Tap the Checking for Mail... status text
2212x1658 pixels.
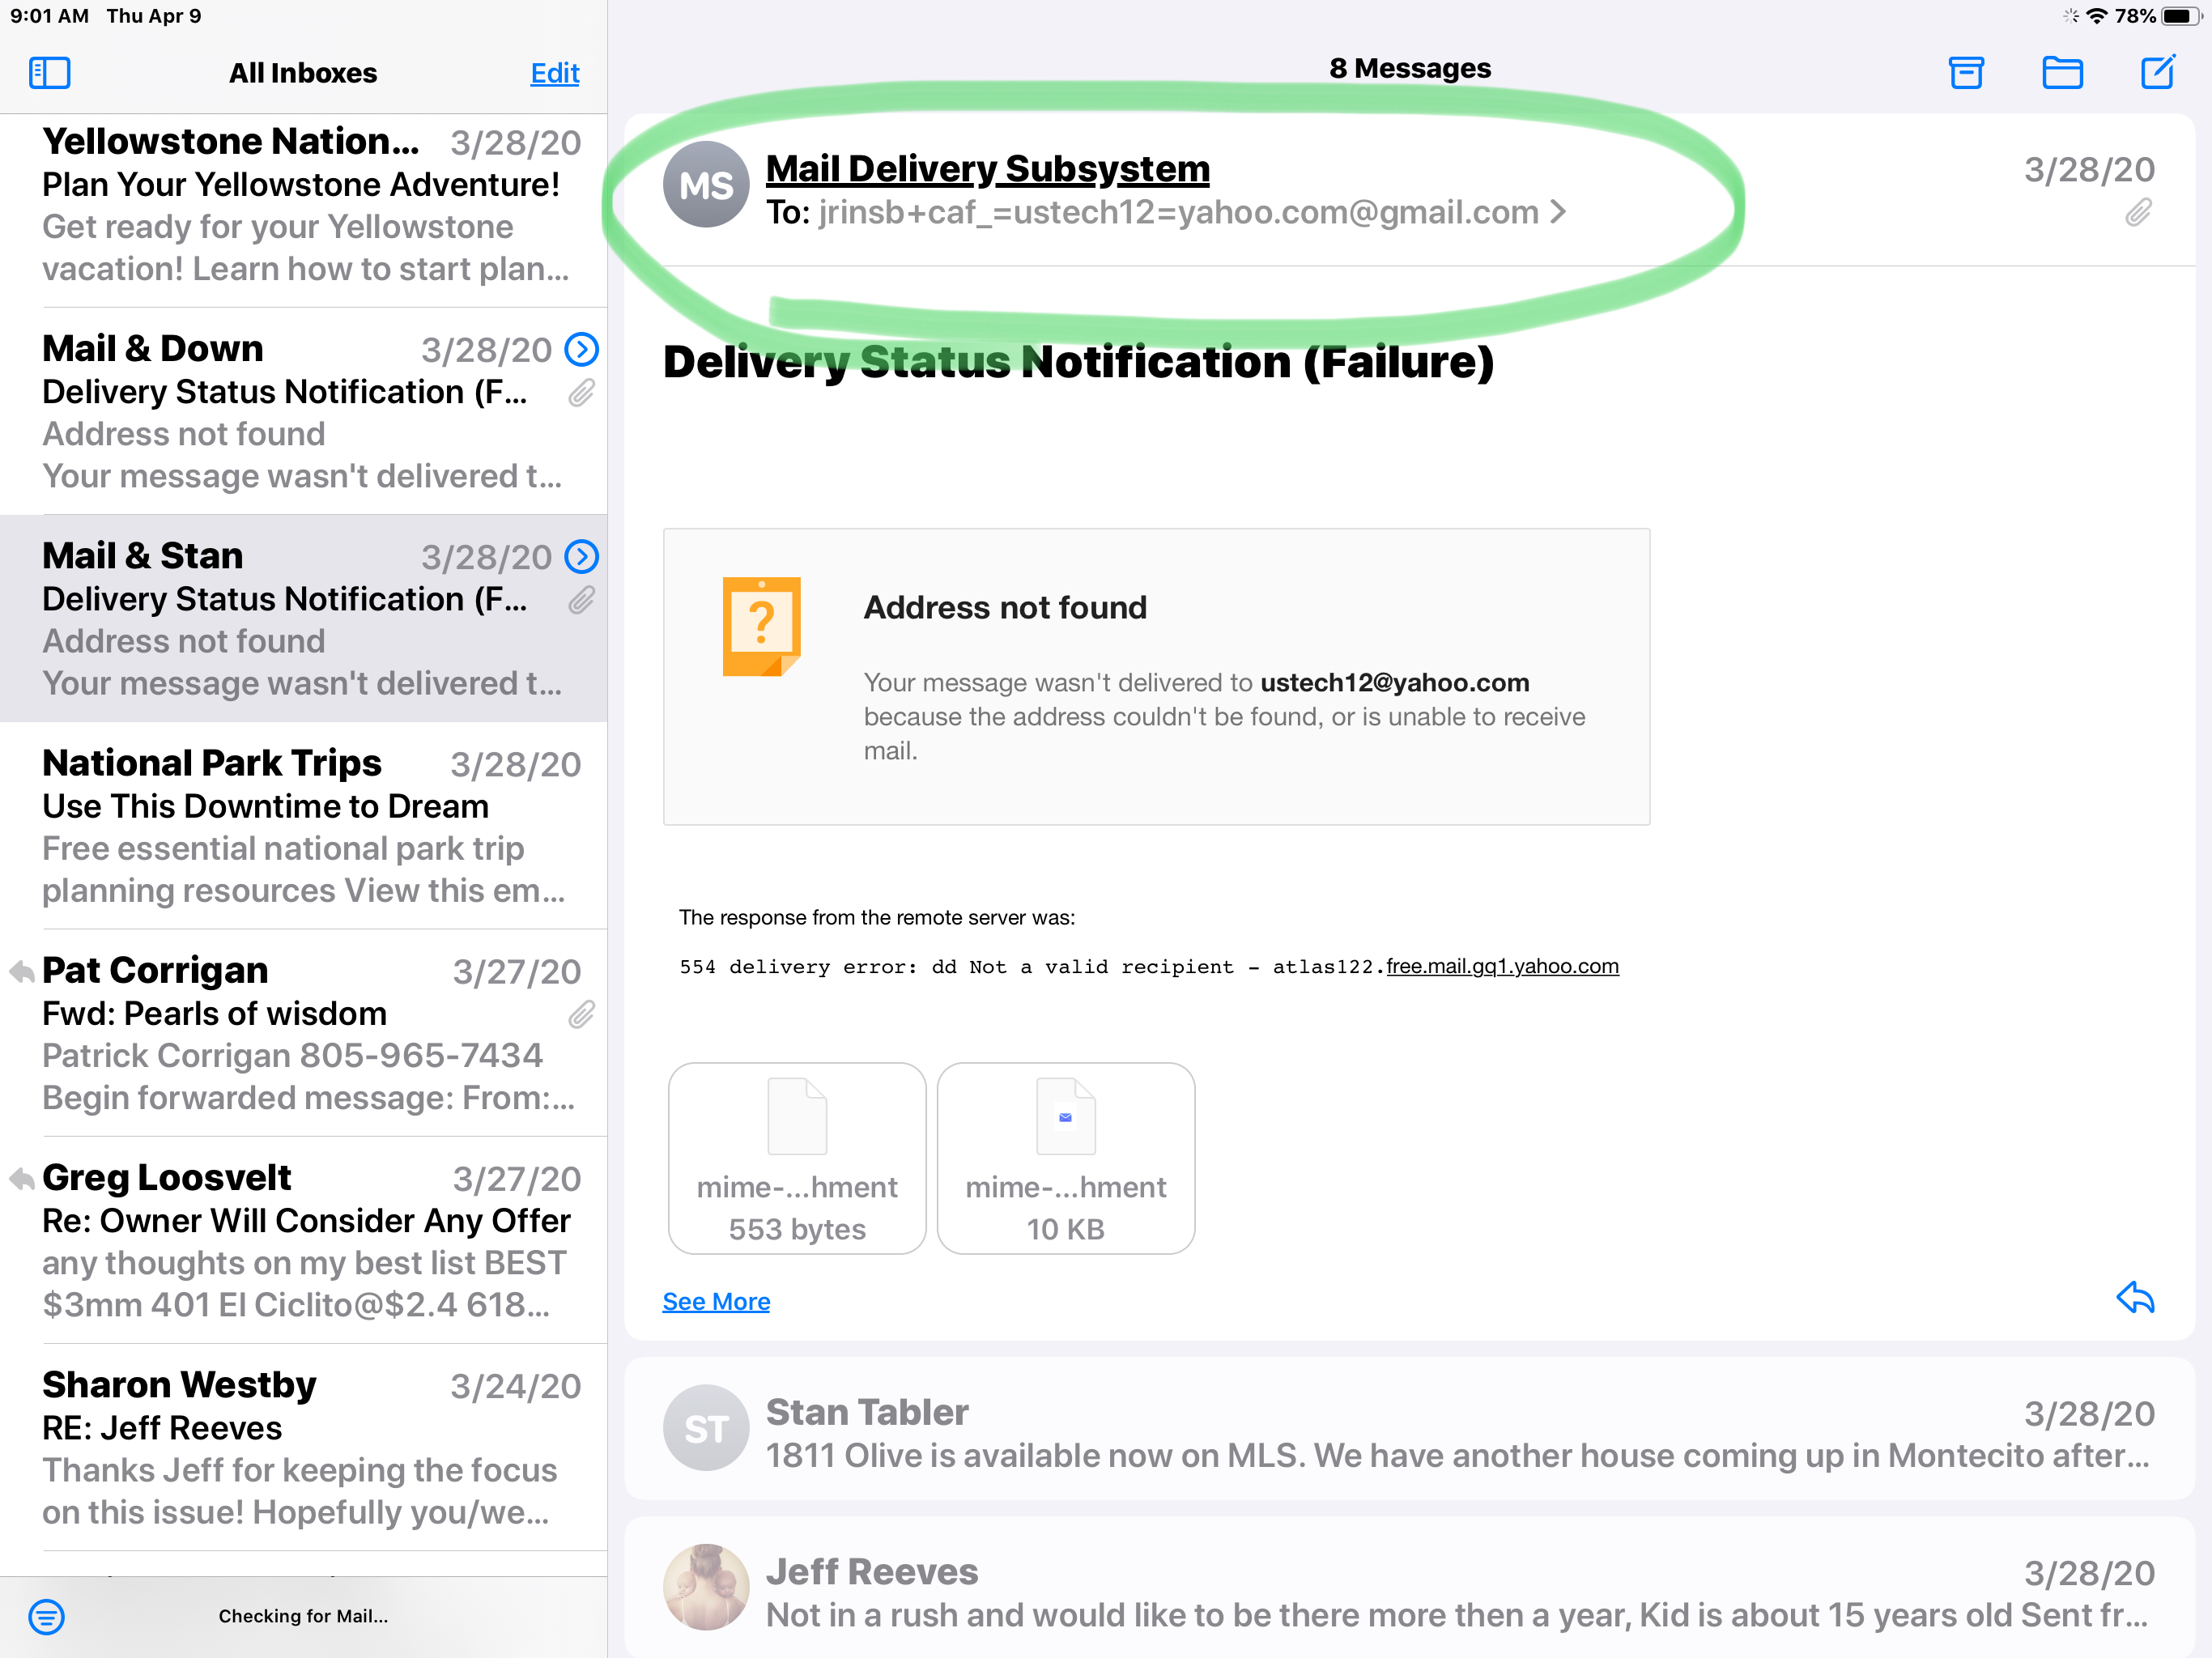303,1616
